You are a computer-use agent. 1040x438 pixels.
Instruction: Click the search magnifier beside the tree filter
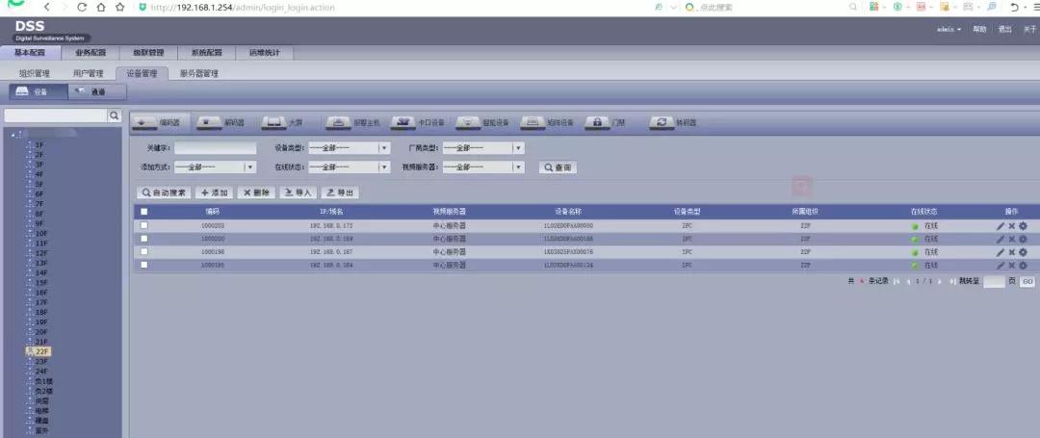click(114, 116)
